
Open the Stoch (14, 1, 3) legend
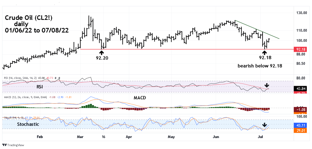15,117
